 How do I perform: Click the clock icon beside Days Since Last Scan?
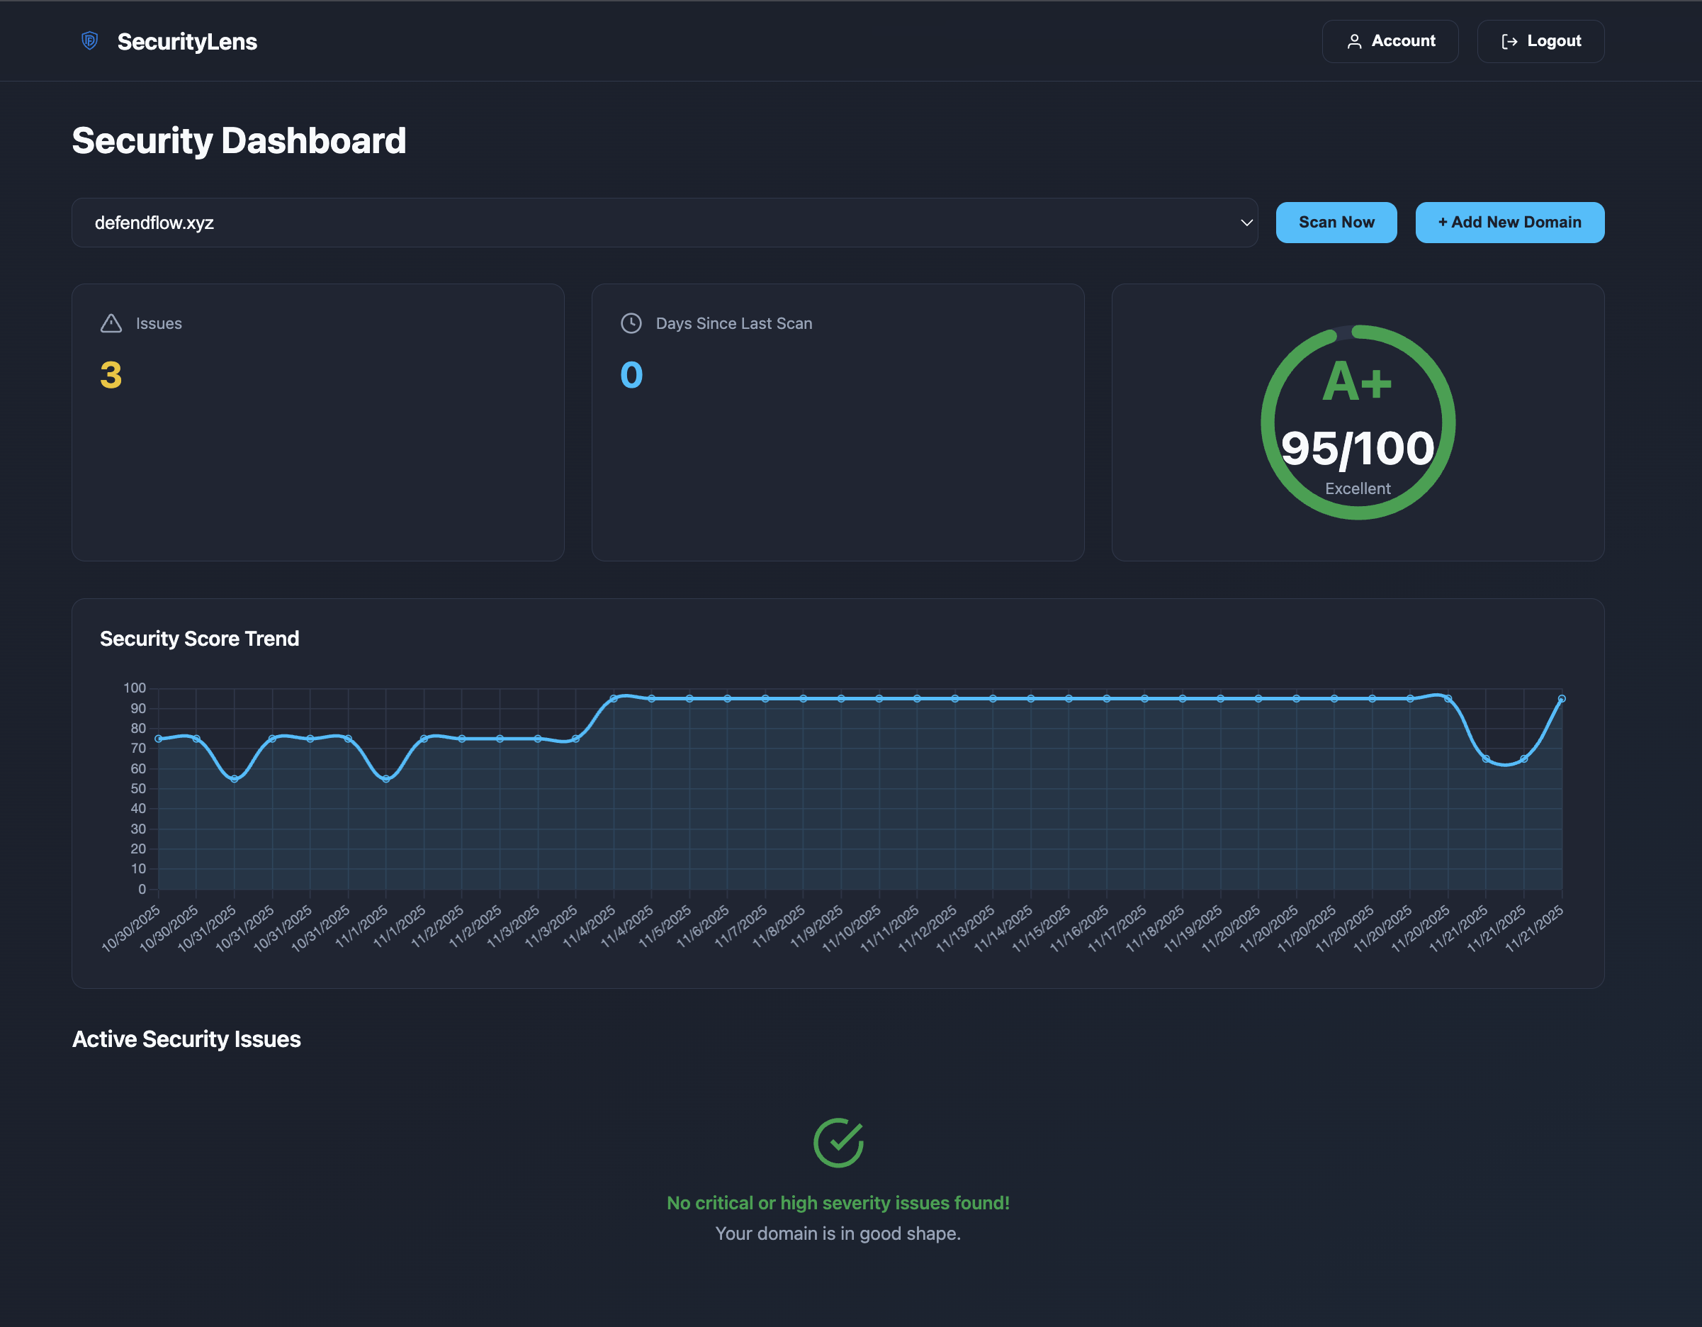631,323
